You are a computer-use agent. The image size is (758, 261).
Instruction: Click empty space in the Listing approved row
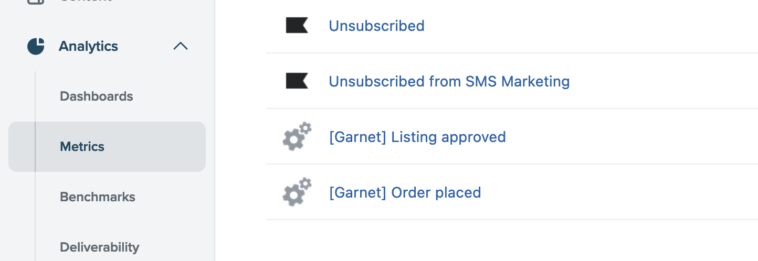[x=630, y=137]
